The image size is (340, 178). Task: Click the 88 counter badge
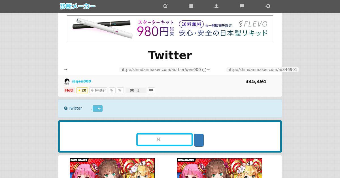[x=136, y=90]
